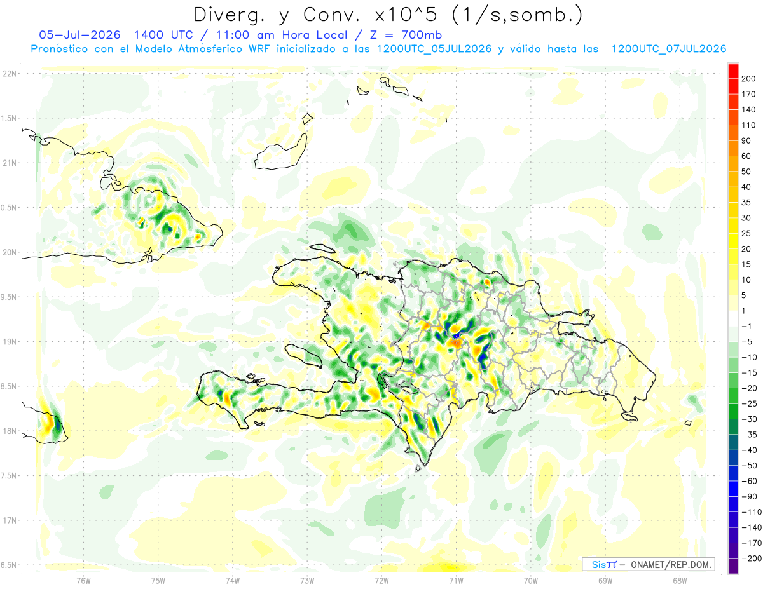Select the '9.5N' latitude label

click(x=9, y=297)
